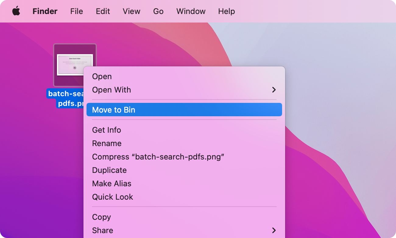
Task: Select Move to Bin
Action: [114, 110]
